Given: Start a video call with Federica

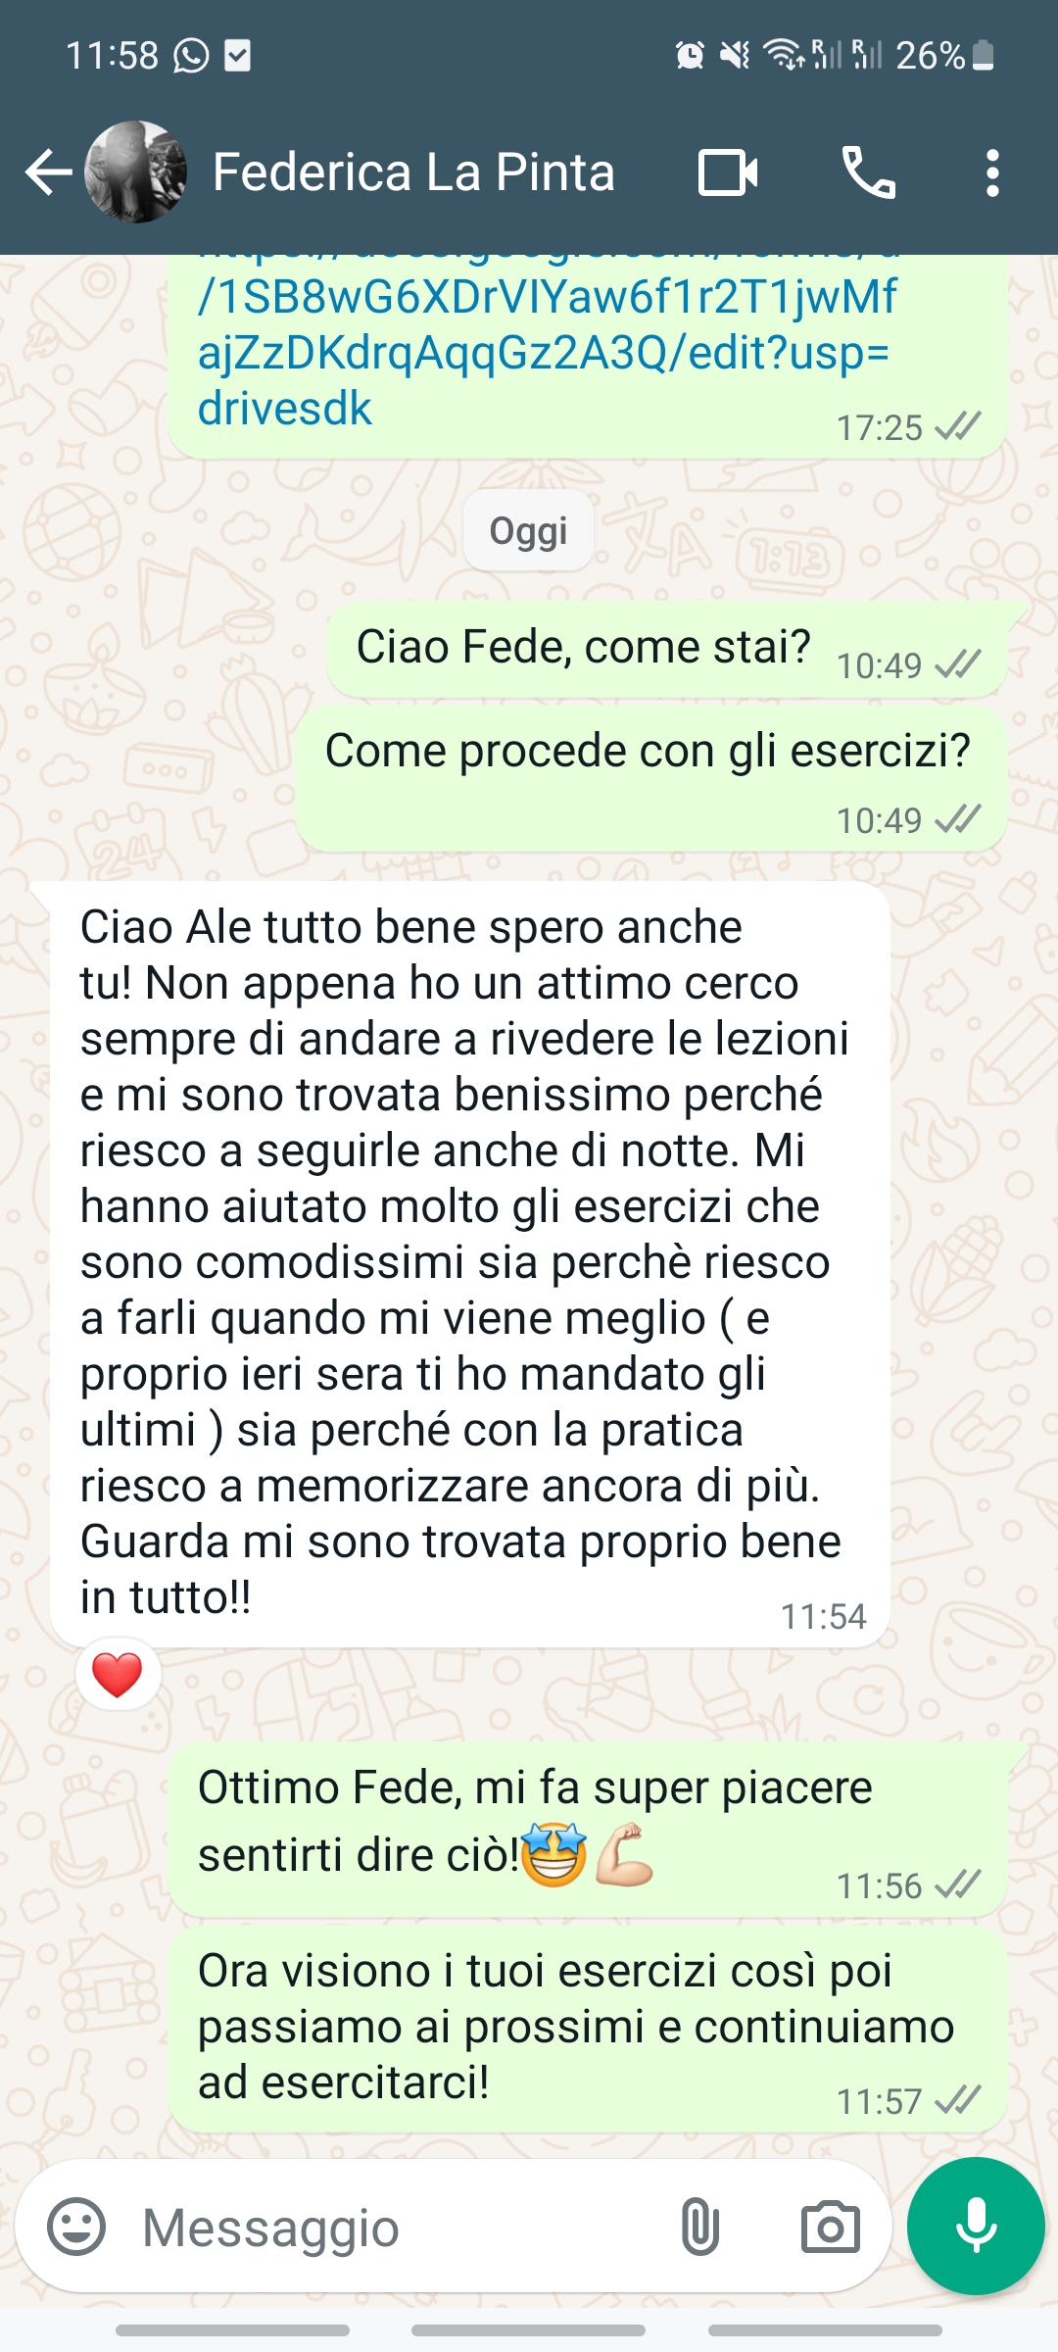Looking at the screenshot, I should pyautogui.click(x=728, y=173).
